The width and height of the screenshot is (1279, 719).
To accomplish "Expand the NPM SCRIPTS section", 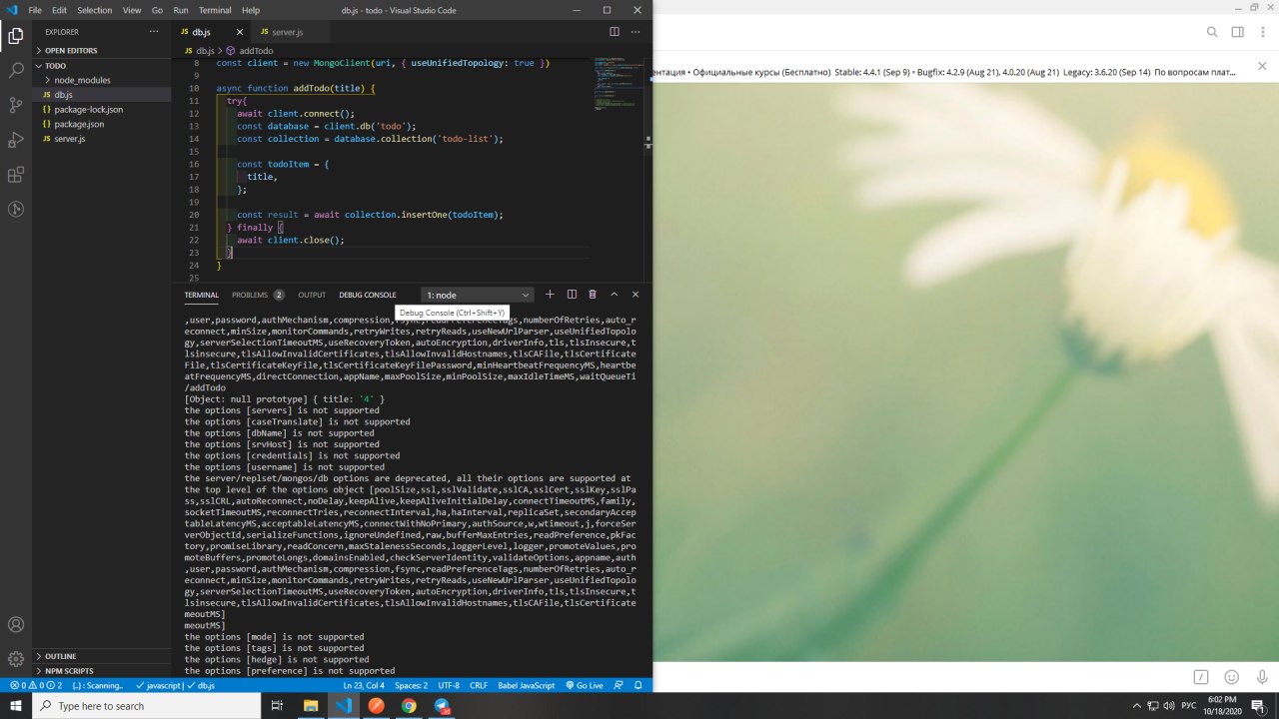I will [x=69, y=671].
